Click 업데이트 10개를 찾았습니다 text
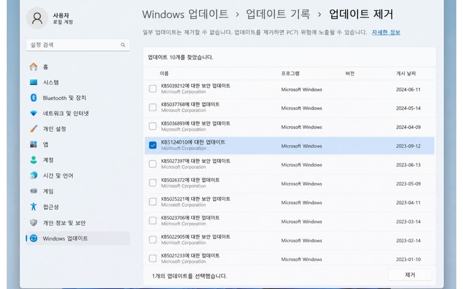 click(x=181, y=57)
